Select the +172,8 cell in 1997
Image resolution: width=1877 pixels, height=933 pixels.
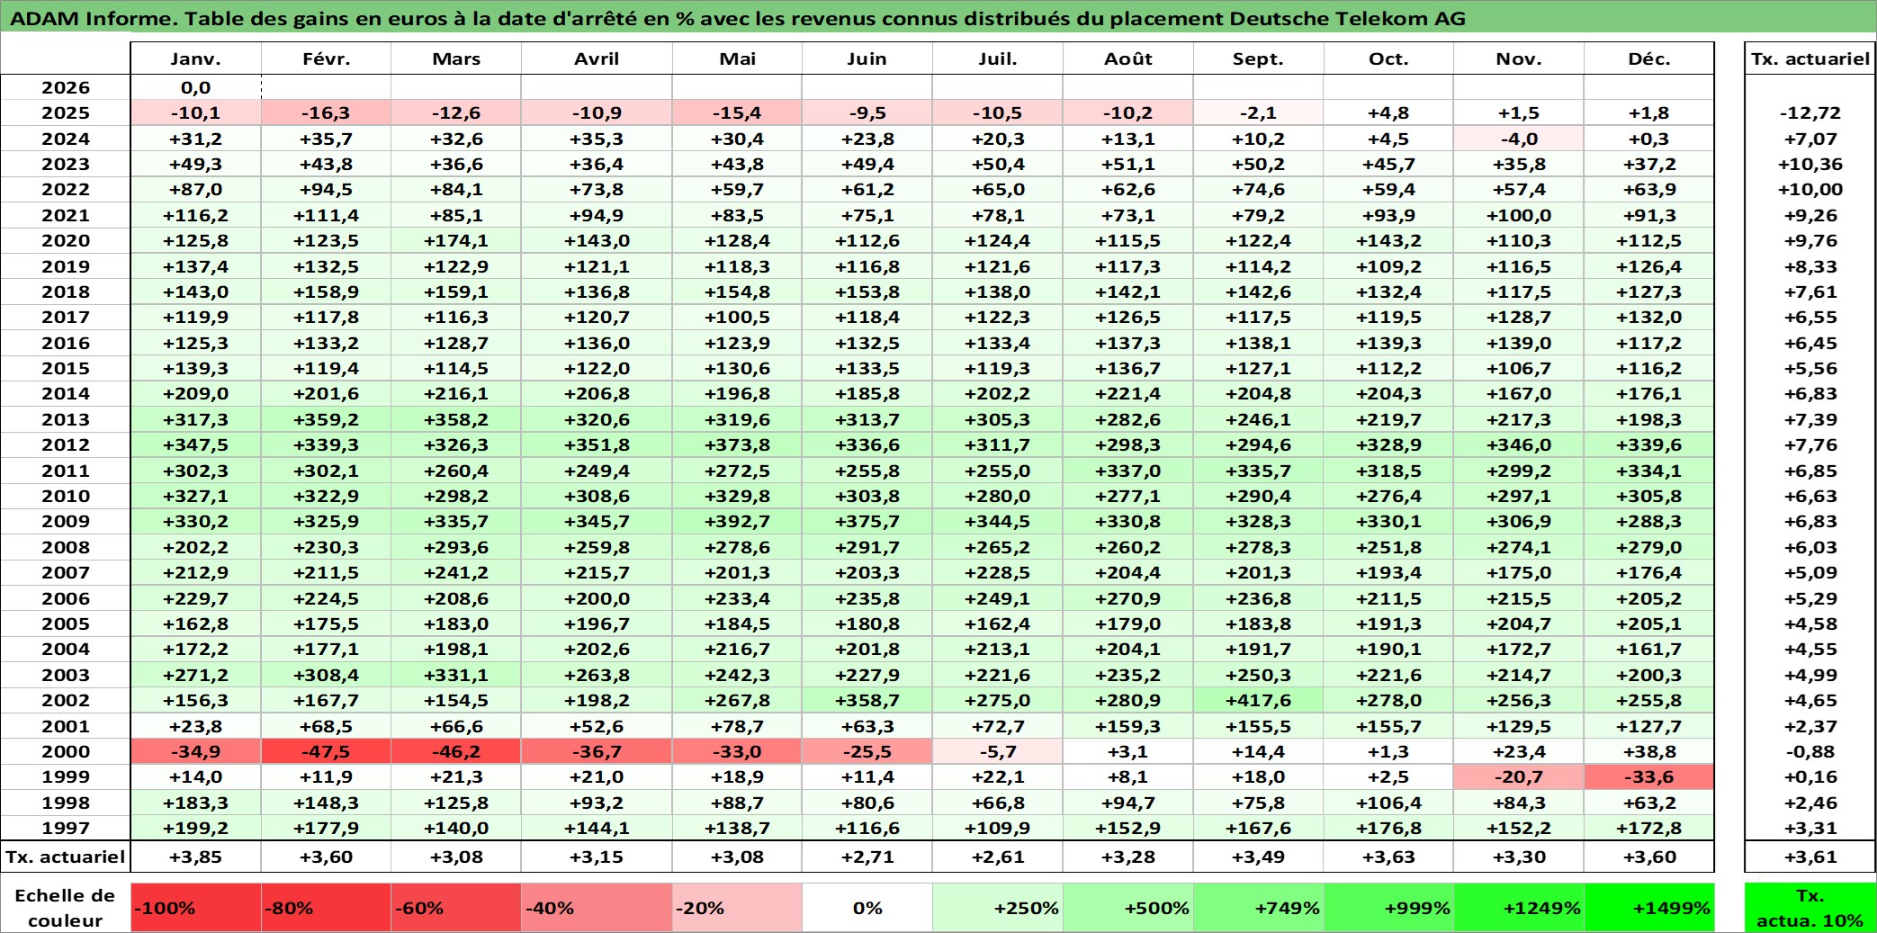click(1649, 828)
